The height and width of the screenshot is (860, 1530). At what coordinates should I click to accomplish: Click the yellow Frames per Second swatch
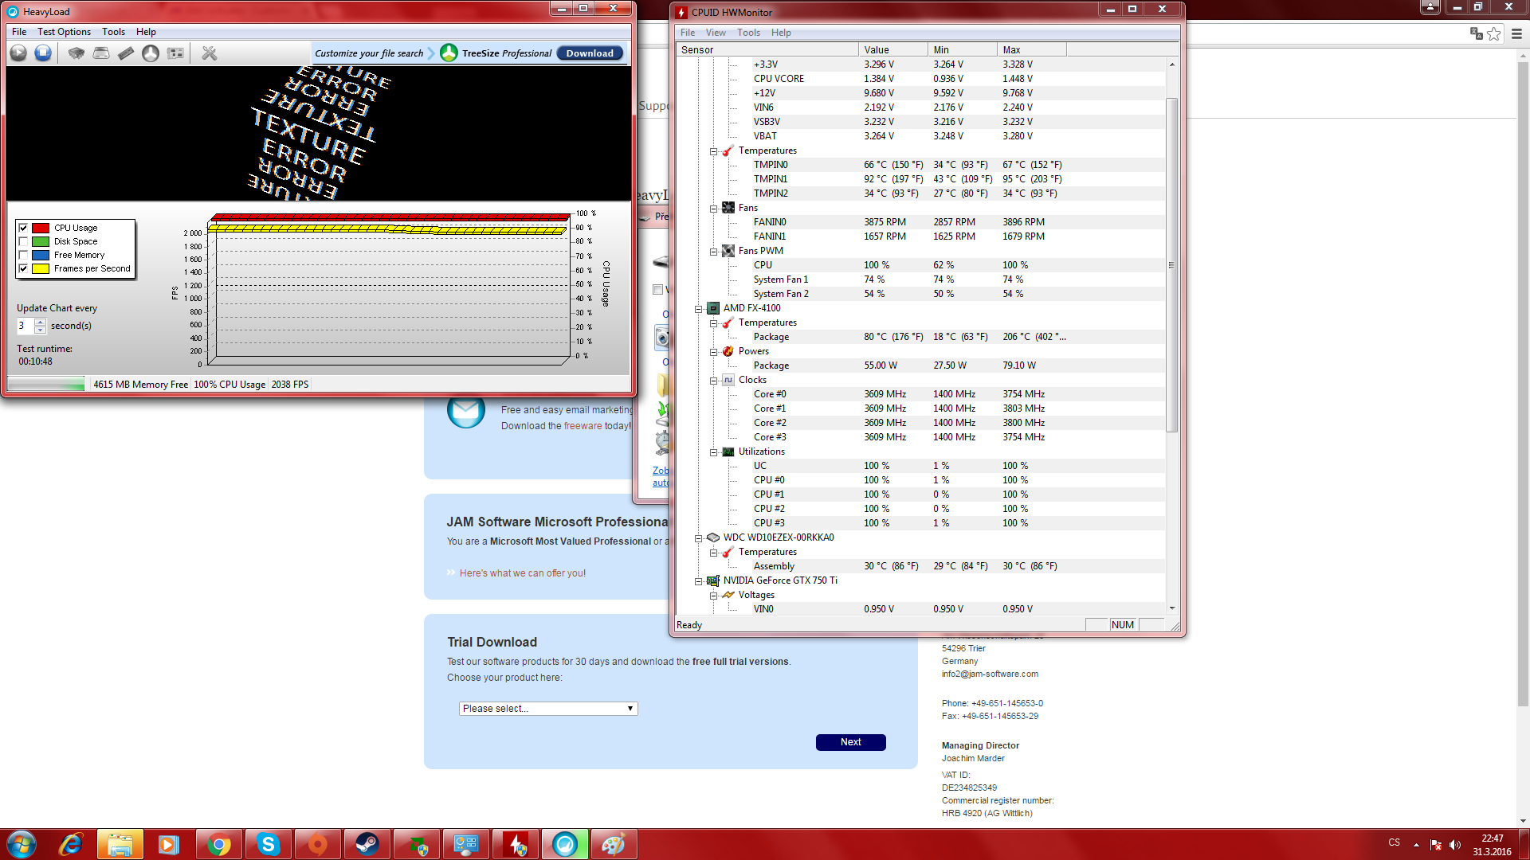(x=41, y=268)
